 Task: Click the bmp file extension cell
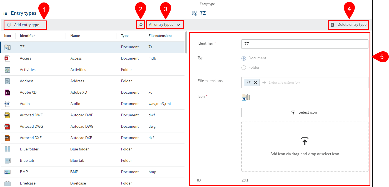click(152, 172)
